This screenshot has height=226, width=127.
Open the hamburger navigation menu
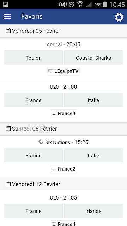[x=7, y=17]
